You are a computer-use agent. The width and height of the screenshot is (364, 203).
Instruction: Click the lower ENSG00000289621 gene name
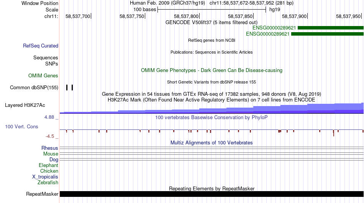268,34
